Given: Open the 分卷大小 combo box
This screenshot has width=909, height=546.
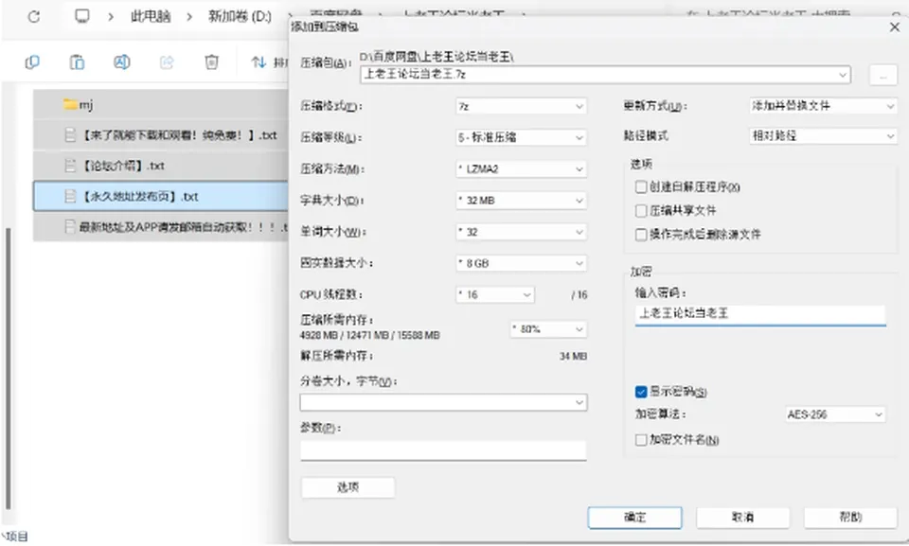Looking at the screenshot, I should pos(443,402).
